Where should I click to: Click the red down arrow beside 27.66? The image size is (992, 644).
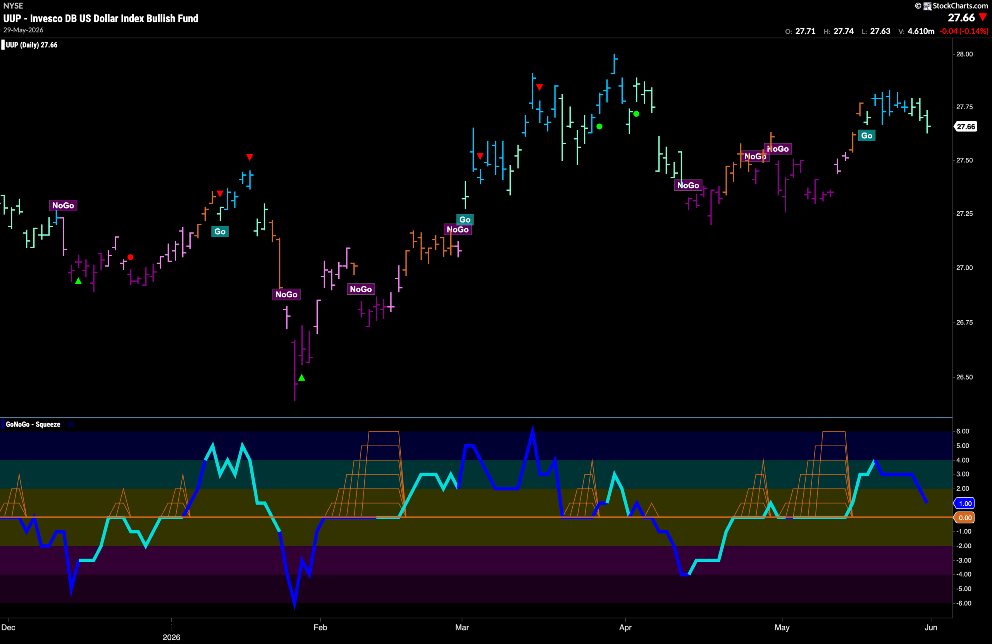pos(983,17)
